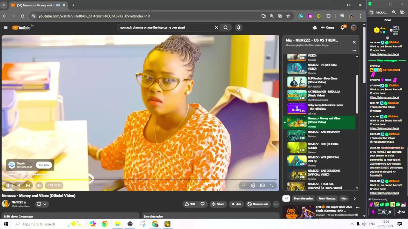Show hidden system tray icons chevron

pyautogui.click(x=352, y=224)
